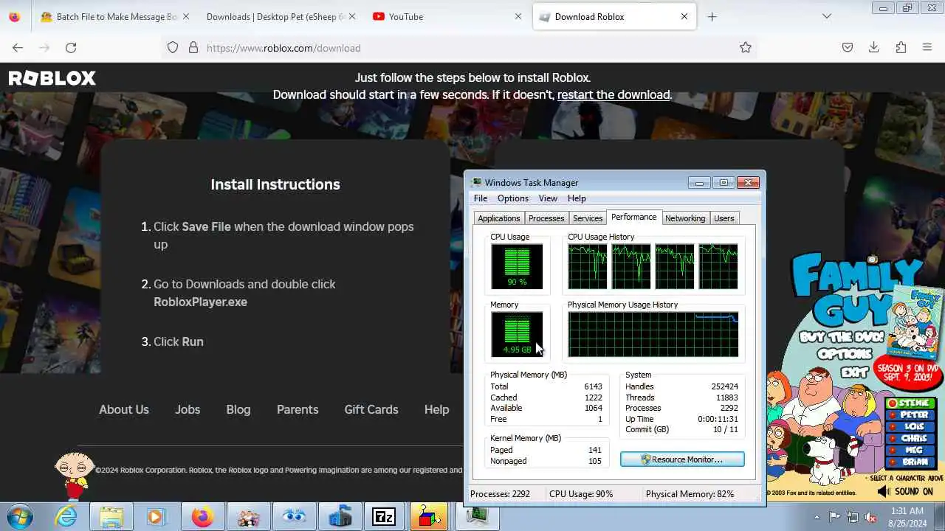
Task: Open the Help footer link
Action: coord(436,409)
